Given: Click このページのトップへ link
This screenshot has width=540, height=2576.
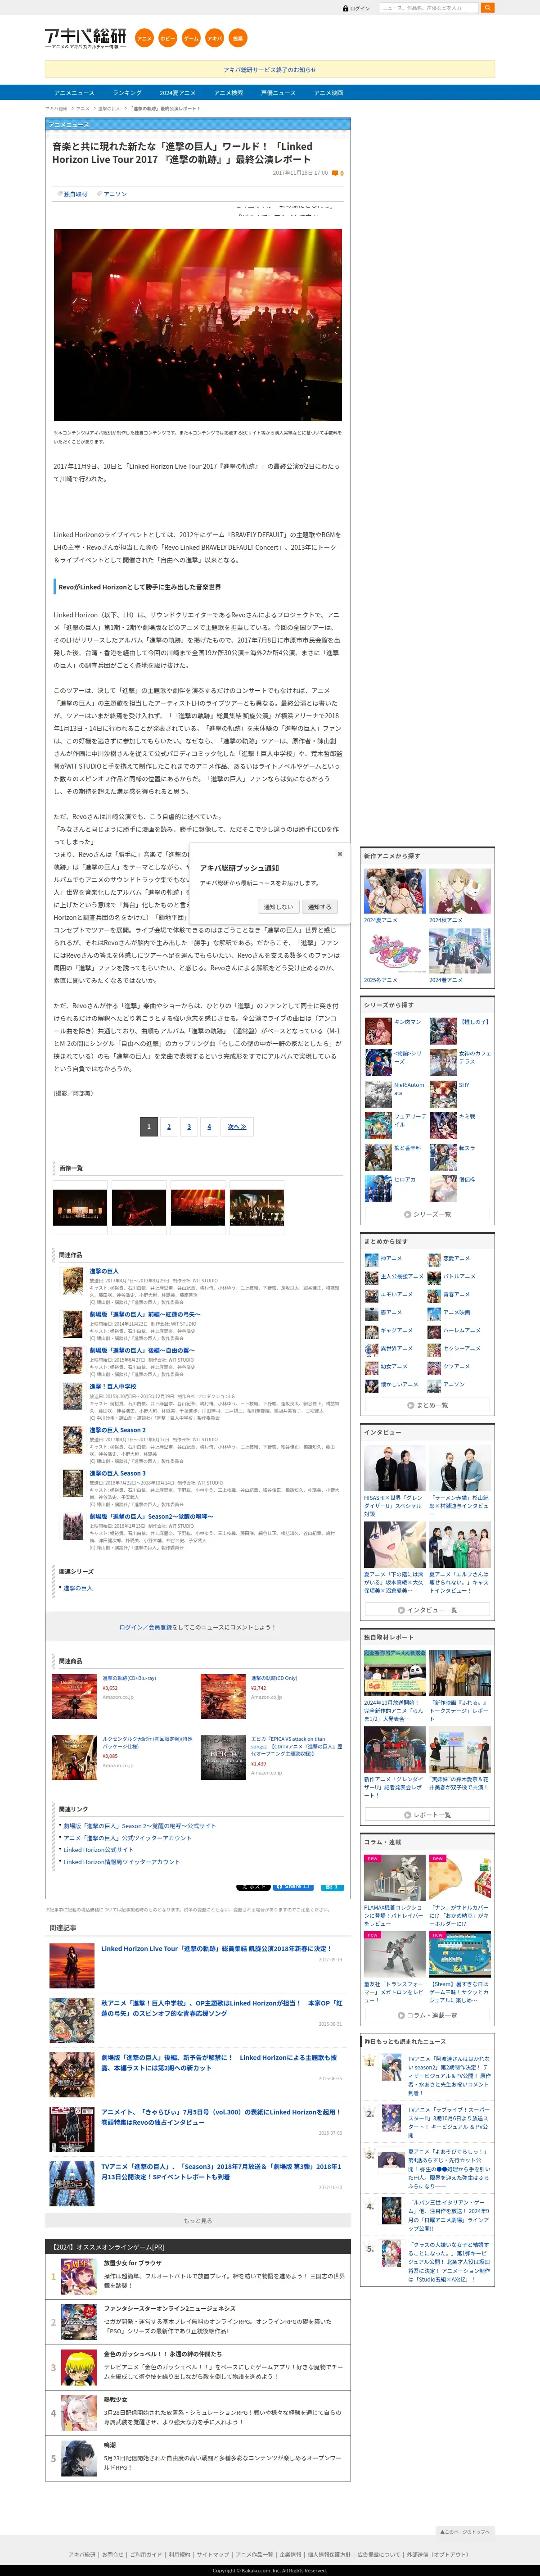Looking at the screenshot, I should coord(466,2531).
